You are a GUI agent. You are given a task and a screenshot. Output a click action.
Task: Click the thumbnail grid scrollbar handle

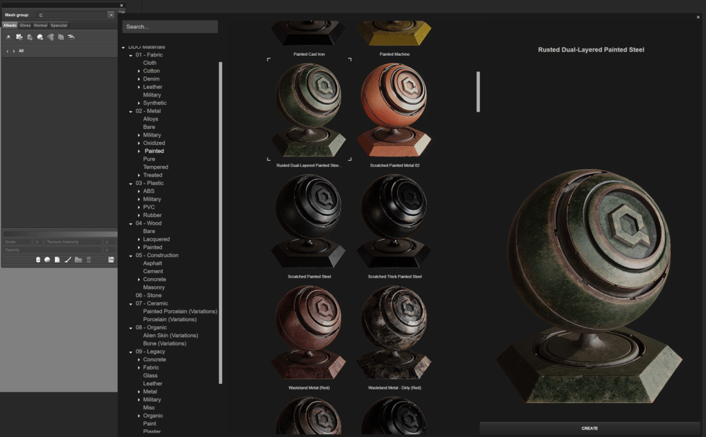(478, 92)
